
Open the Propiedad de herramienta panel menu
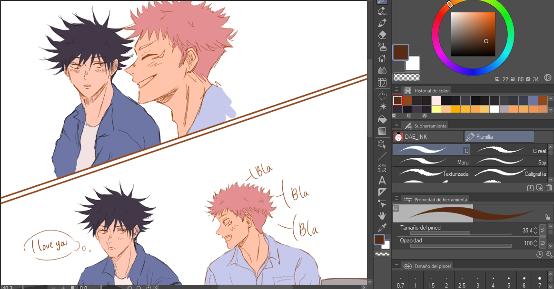tap(397, 199)
